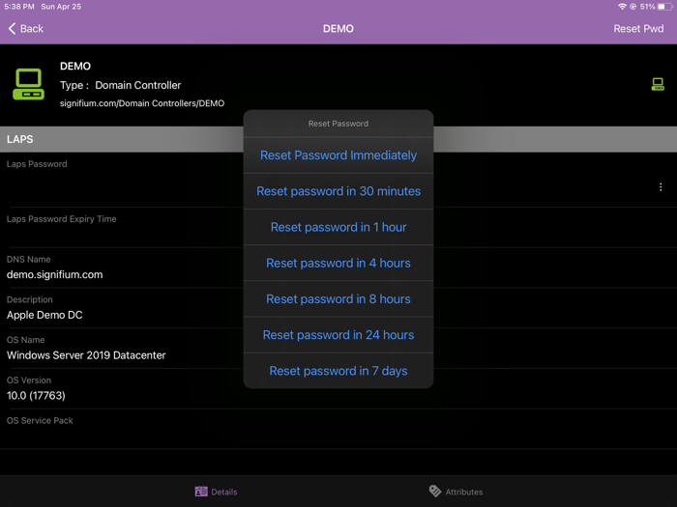The image size is (677, 507).
Task: Choose Reset password in 4 hours
Action: (x=338, y=263)
